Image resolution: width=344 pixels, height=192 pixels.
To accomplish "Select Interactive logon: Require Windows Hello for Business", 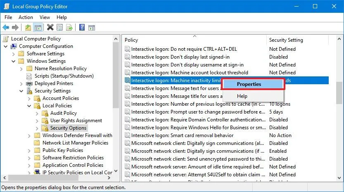I will 199,128.
